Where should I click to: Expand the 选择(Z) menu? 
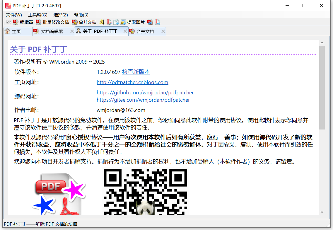[x=61, y=15]
